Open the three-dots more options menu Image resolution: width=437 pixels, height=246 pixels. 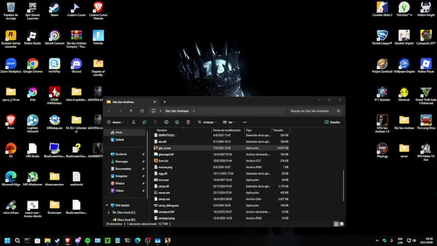[x=245, y=122]
